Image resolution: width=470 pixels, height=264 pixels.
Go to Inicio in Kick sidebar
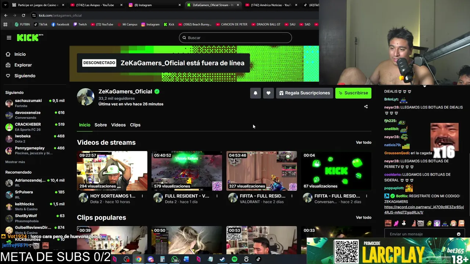(x=16, y=54)
